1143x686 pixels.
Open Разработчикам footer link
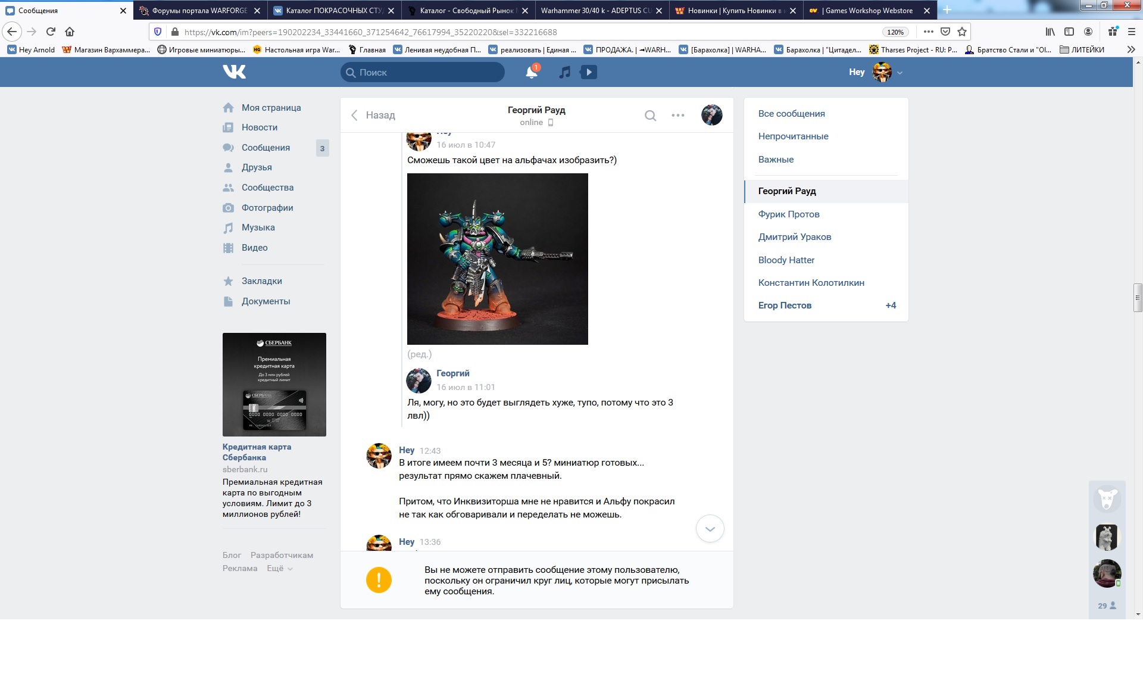point(282,555)
